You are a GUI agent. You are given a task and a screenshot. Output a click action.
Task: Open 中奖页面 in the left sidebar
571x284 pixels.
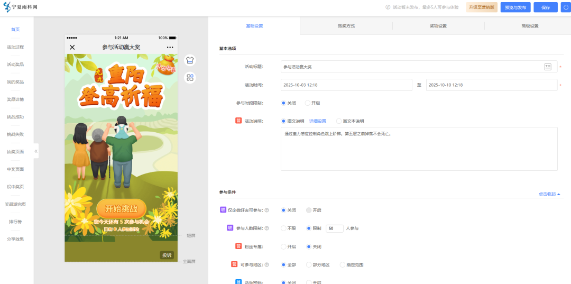pos(15,169)
